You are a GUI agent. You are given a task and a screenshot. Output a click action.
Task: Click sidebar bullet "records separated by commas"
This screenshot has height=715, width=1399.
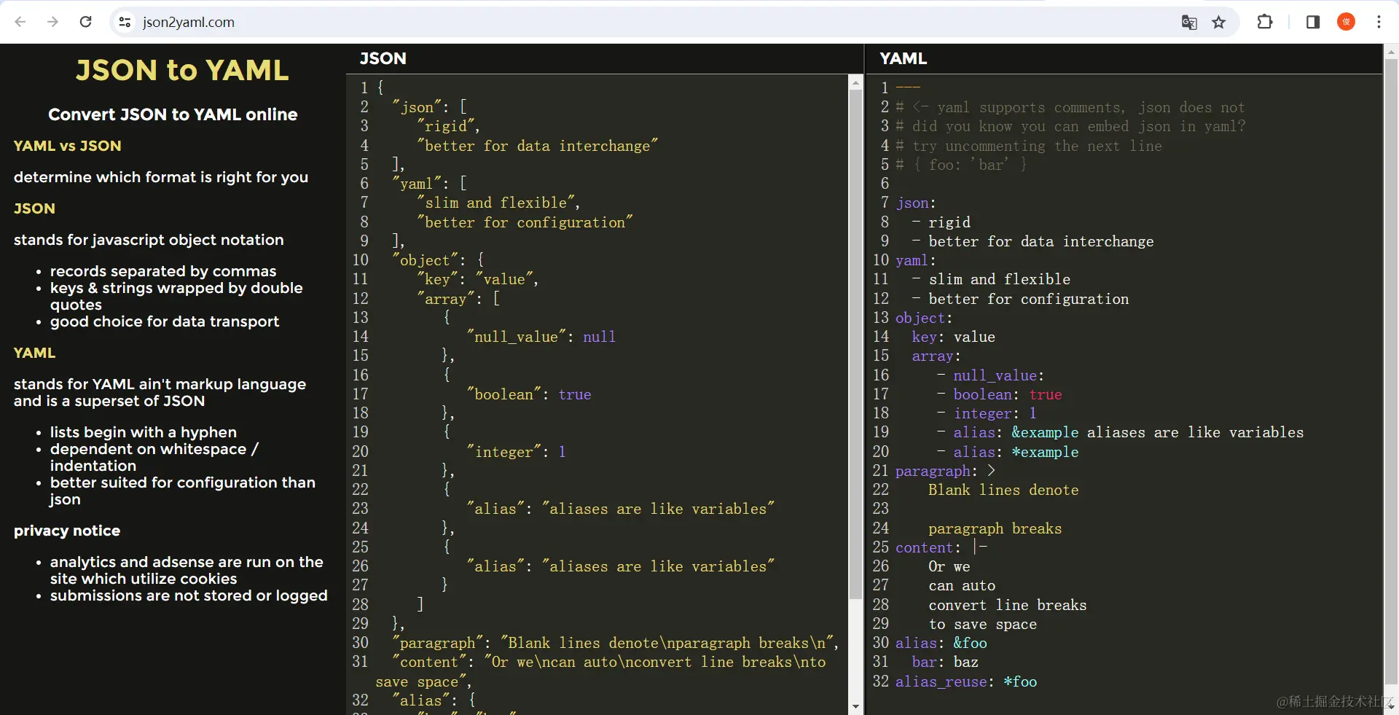163,271
